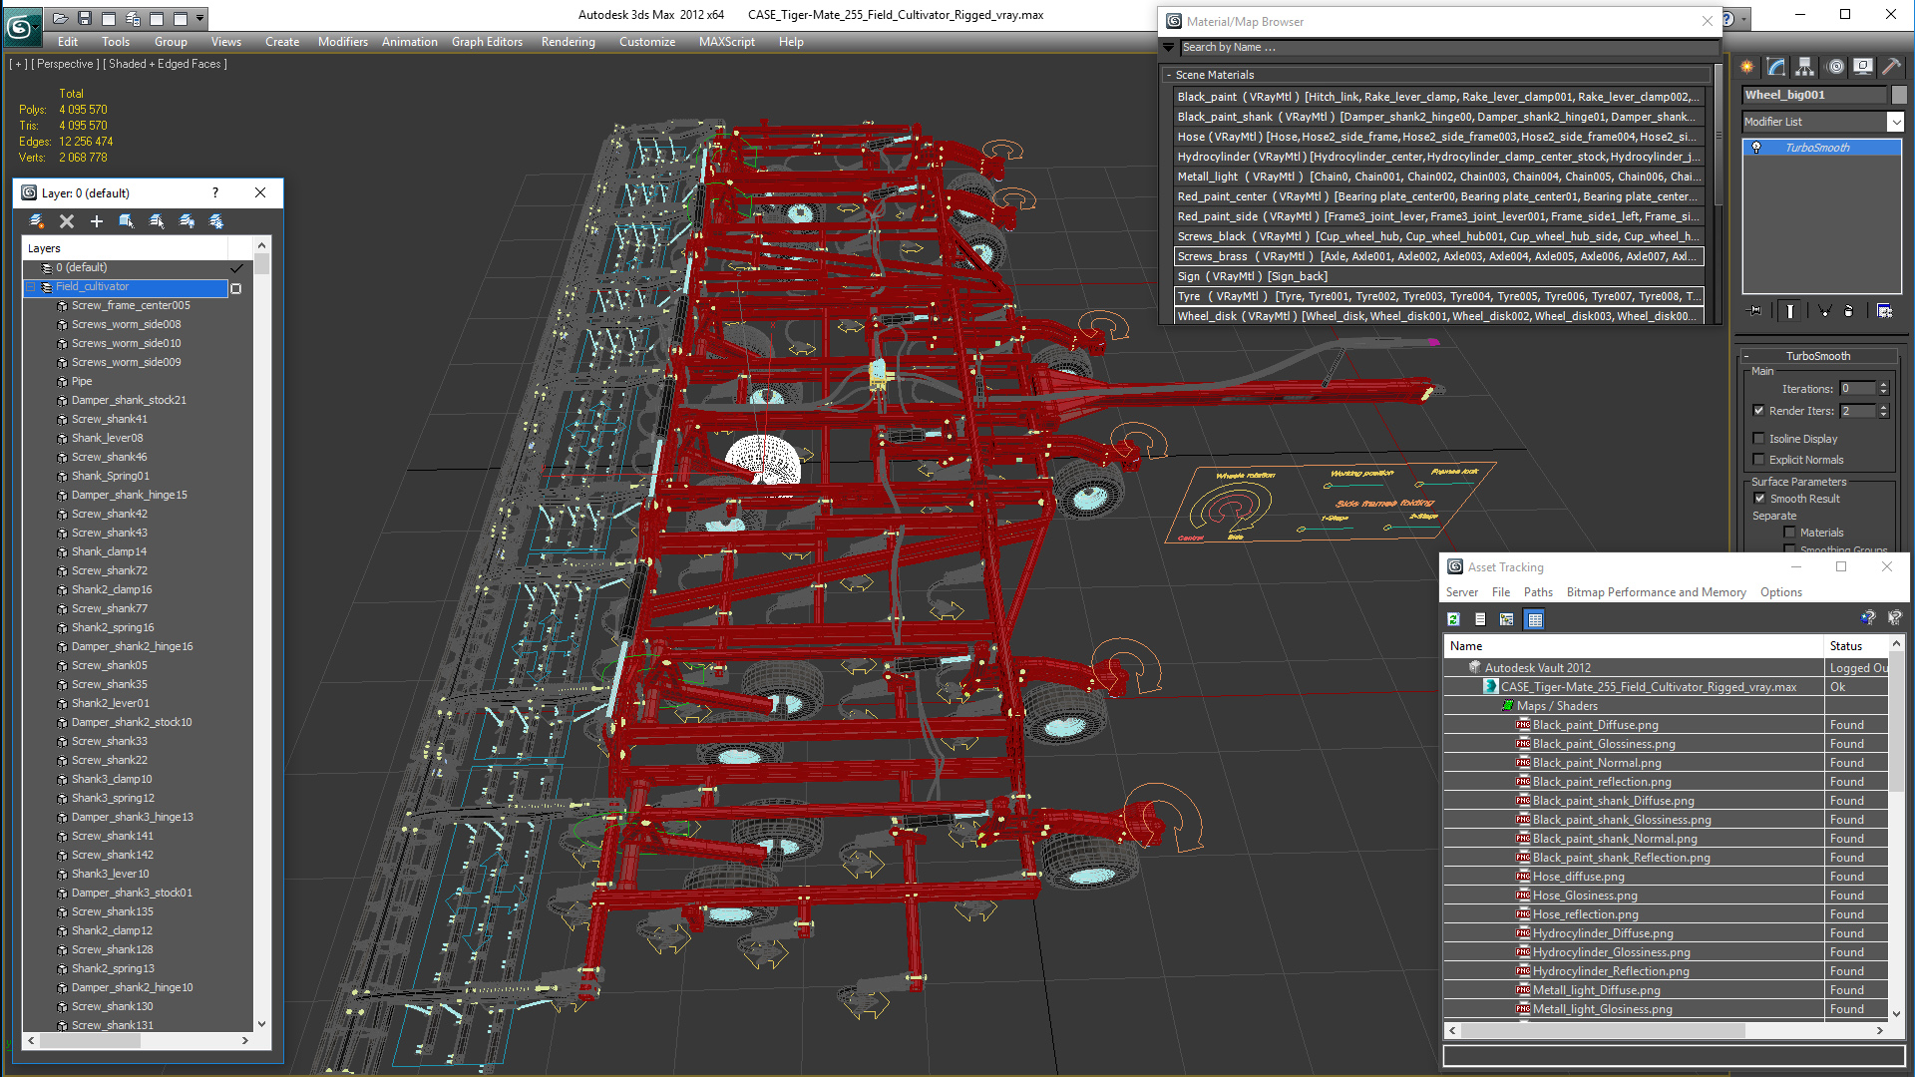Image resolution: width=1915 pixels, height=1077 pixels.
Task: Click Freeze All Layers snowflake icon
Action: 216,221
